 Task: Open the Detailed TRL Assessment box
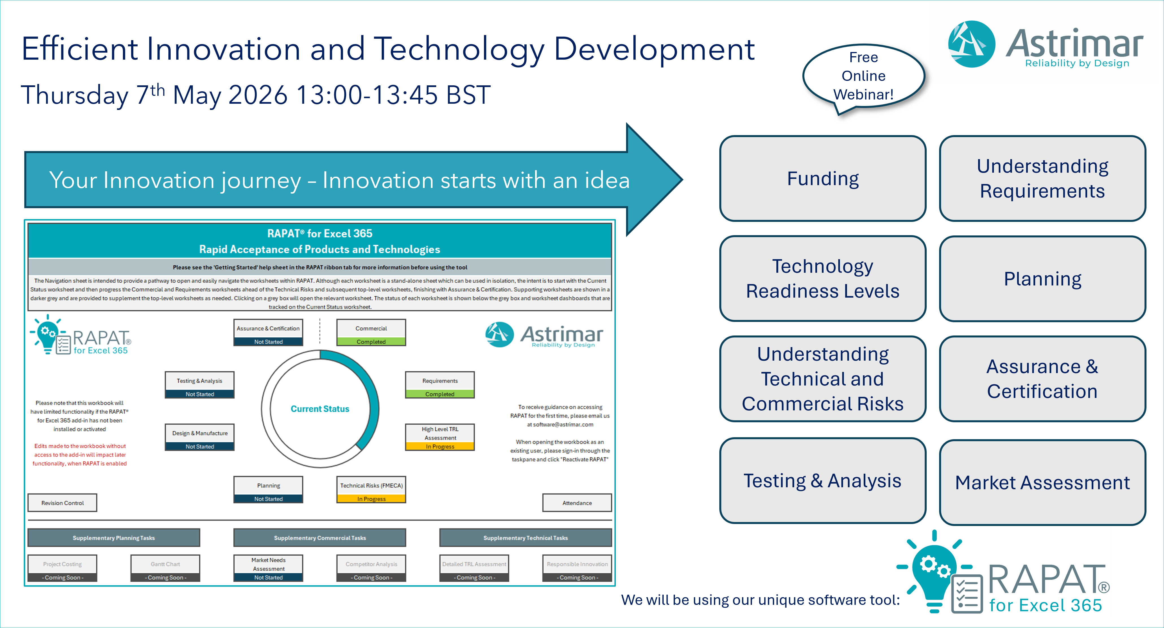pyautogui.click(x=474, y=568)
